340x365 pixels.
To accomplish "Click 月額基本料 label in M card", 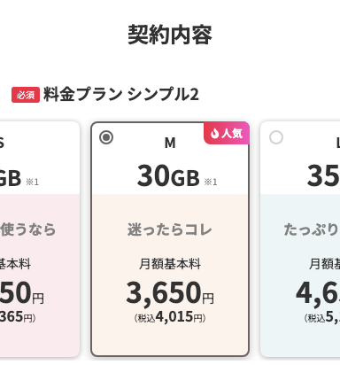I will click(x=170, y=264).
